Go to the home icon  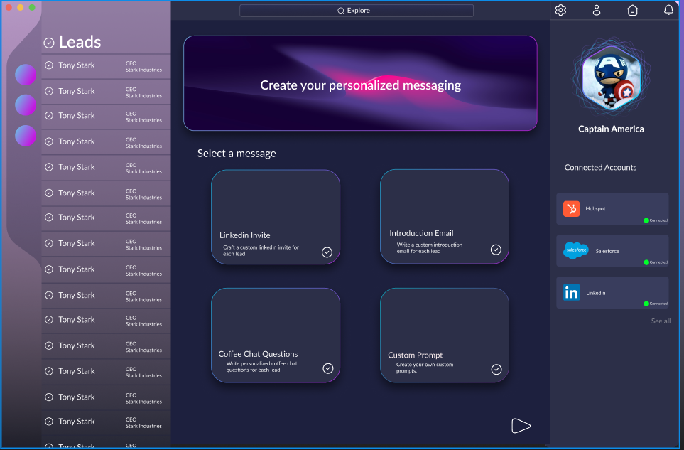[633, 10]
